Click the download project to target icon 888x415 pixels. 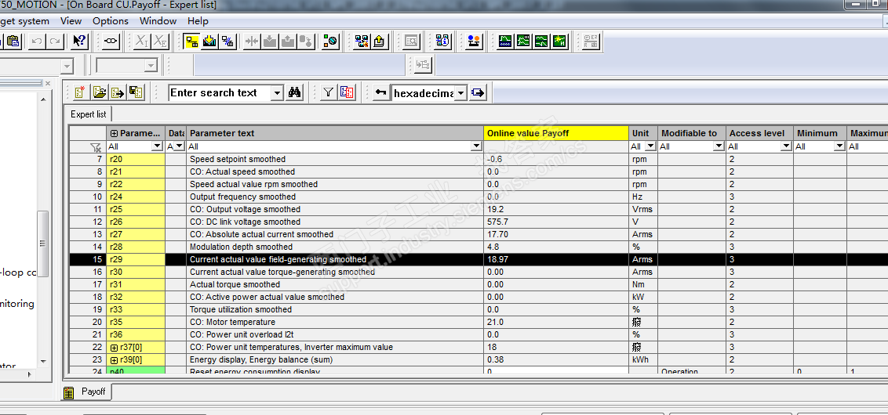tap(209, 41)
